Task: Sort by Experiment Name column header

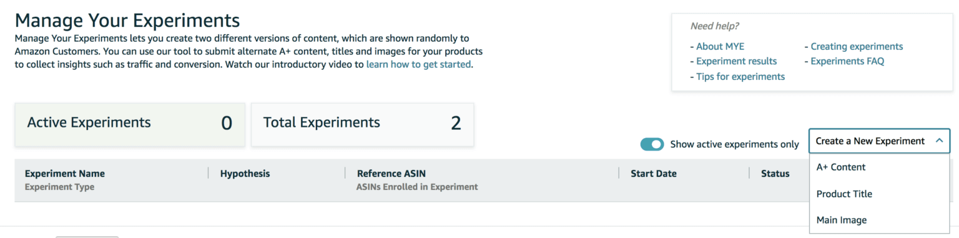Action: pos(65,174)
